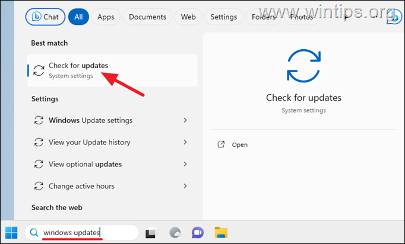Screen dimensions: 405x244
Task: Open Task View from the taskbar
Action: pos(152,233)
